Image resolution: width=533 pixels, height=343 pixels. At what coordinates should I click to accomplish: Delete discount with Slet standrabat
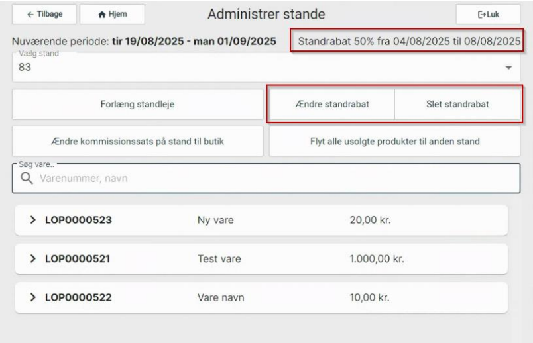pos(457,104)
